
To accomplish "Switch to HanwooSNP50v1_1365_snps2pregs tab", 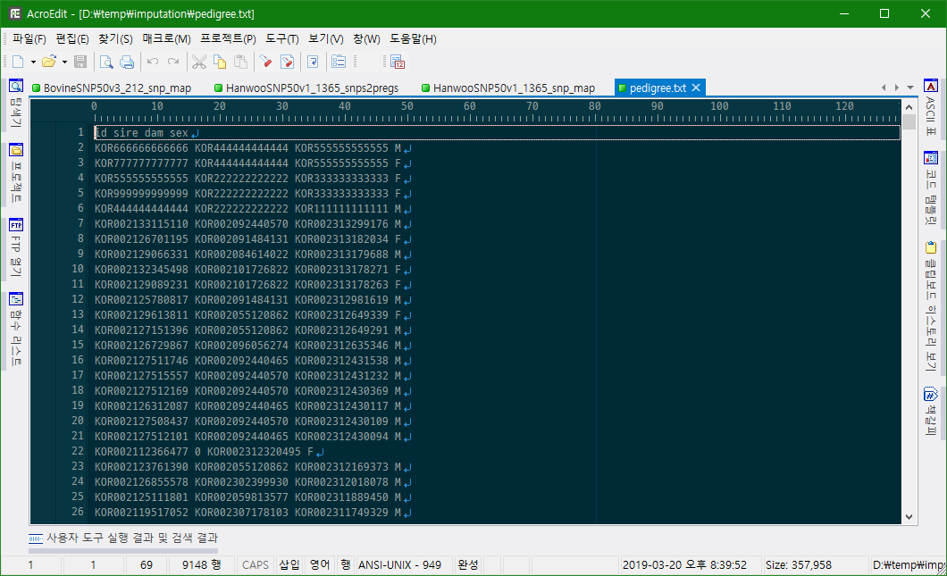I will click(306, 88).
